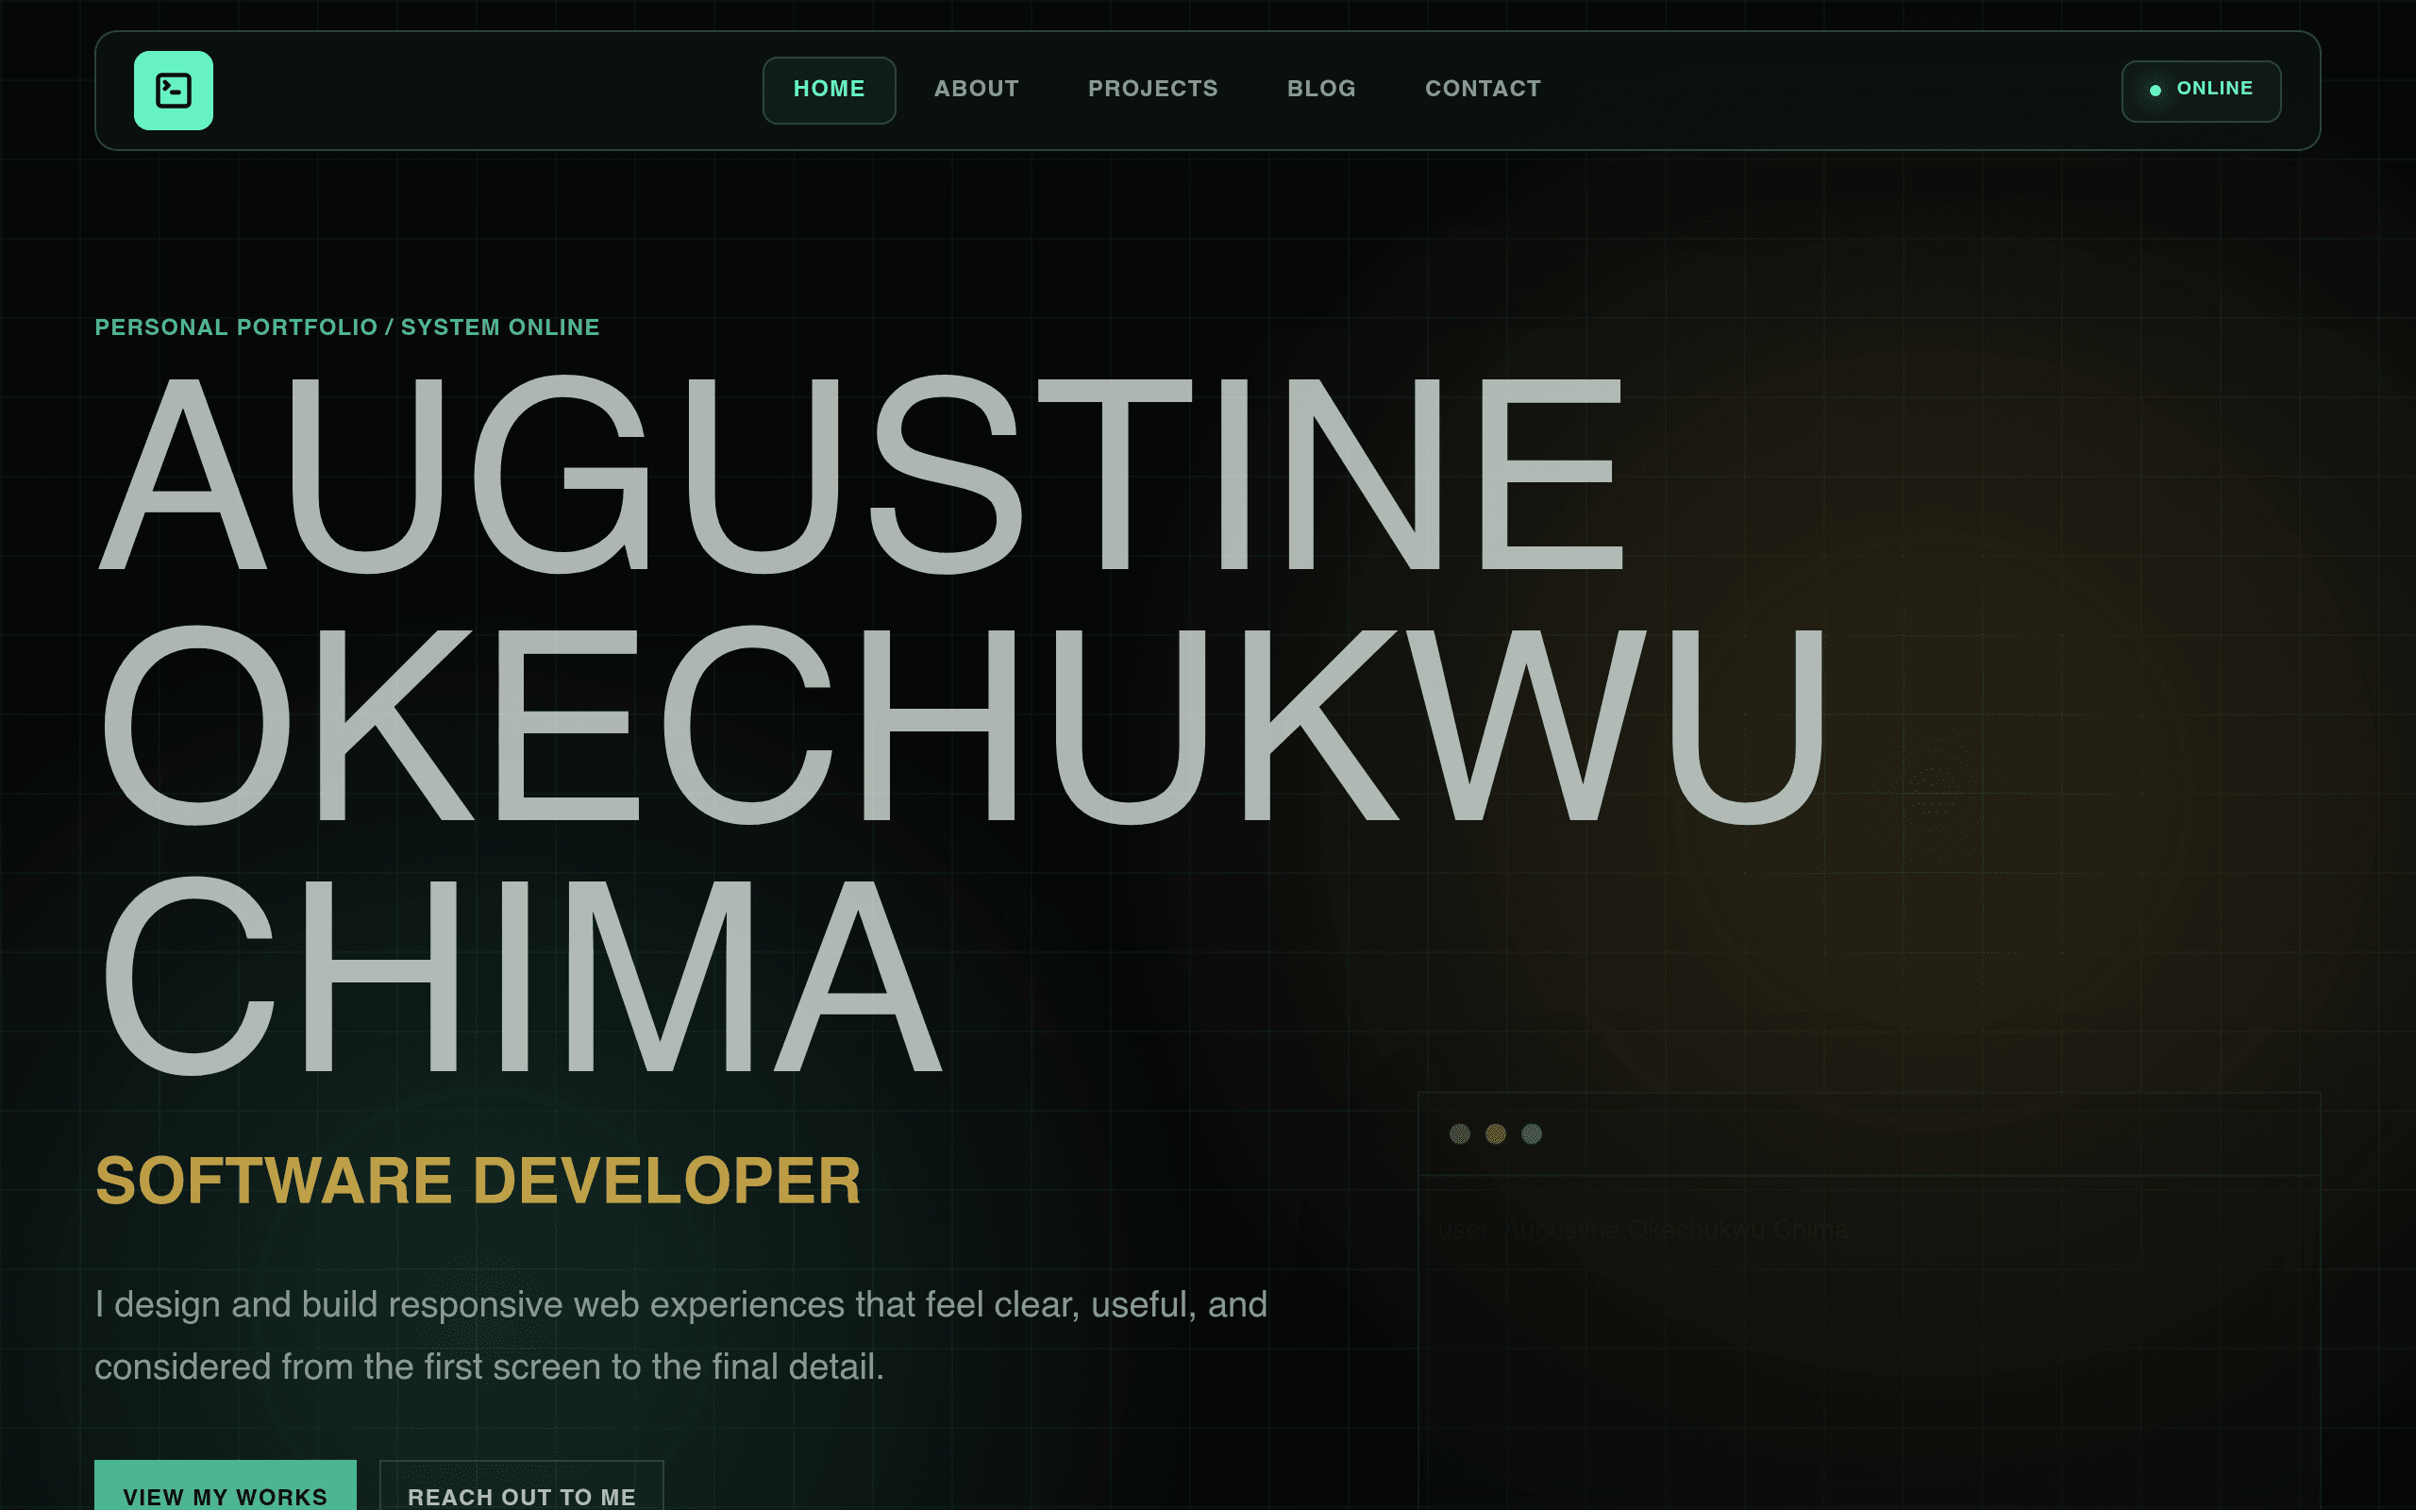Click the green status dot in Online badge
The height and width of the screenshot is (1510, 2416).
[2155, 91]
